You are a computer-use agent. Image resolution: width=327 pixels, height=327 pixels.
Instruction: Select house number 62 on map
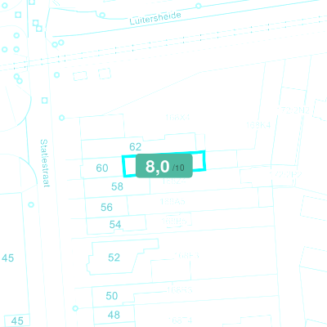pos(135,147)
